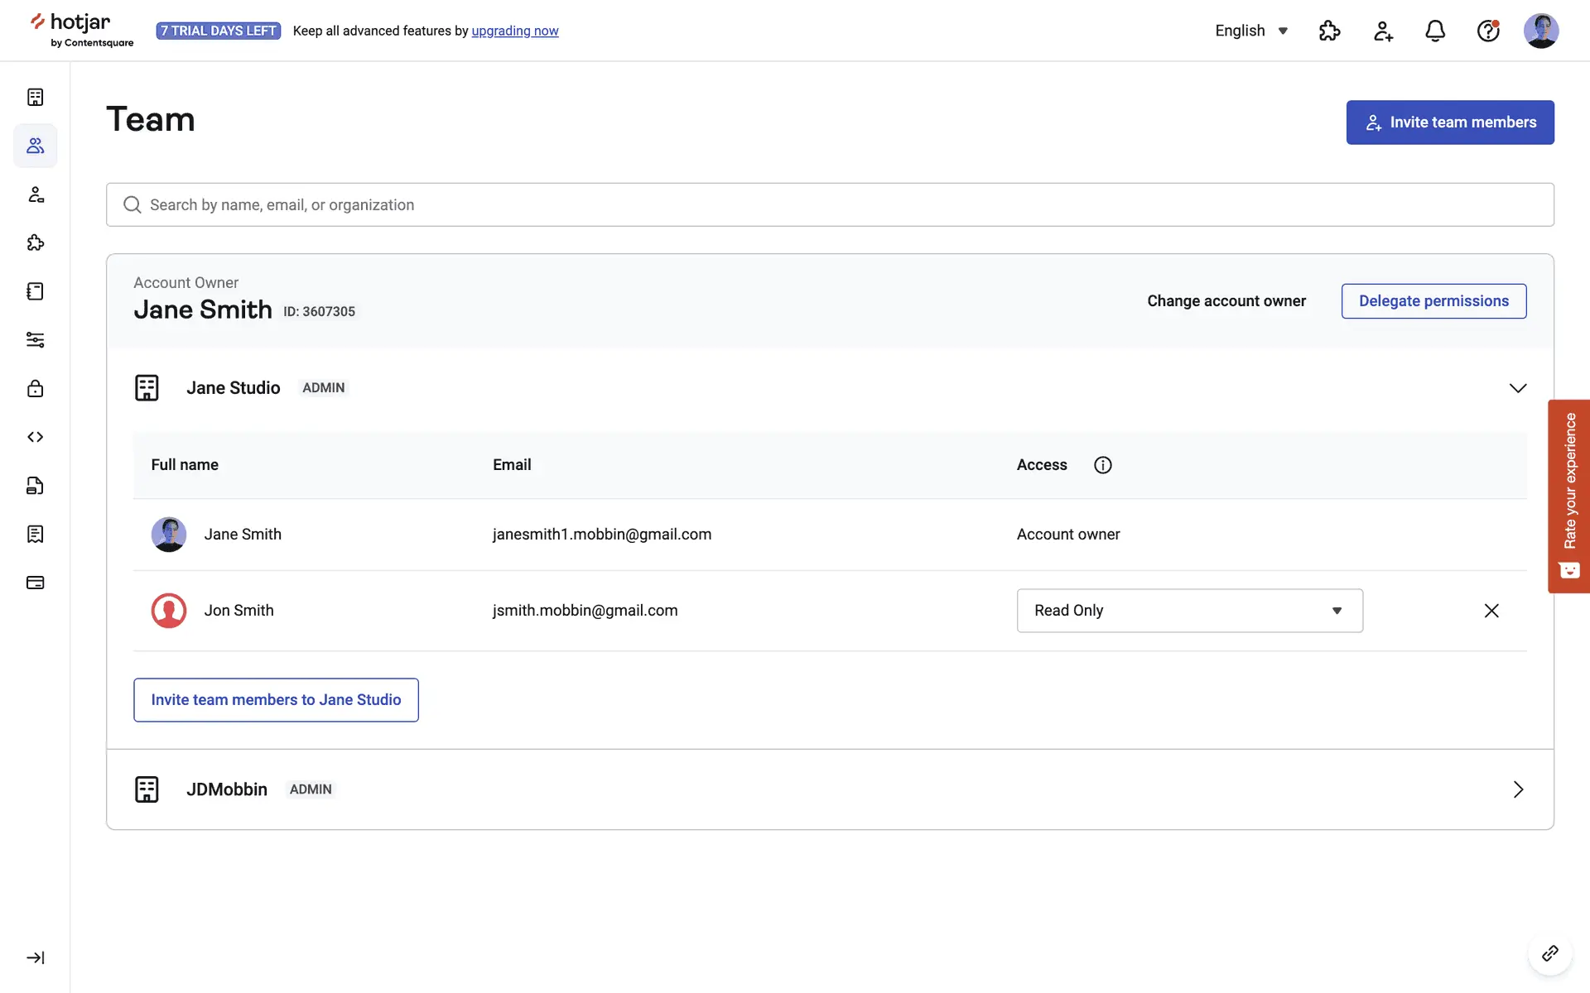This screenshot has height=993, width=1590.
Task: Collapse the Jane Studio organization section
Action: click(x=1517, y=388)
